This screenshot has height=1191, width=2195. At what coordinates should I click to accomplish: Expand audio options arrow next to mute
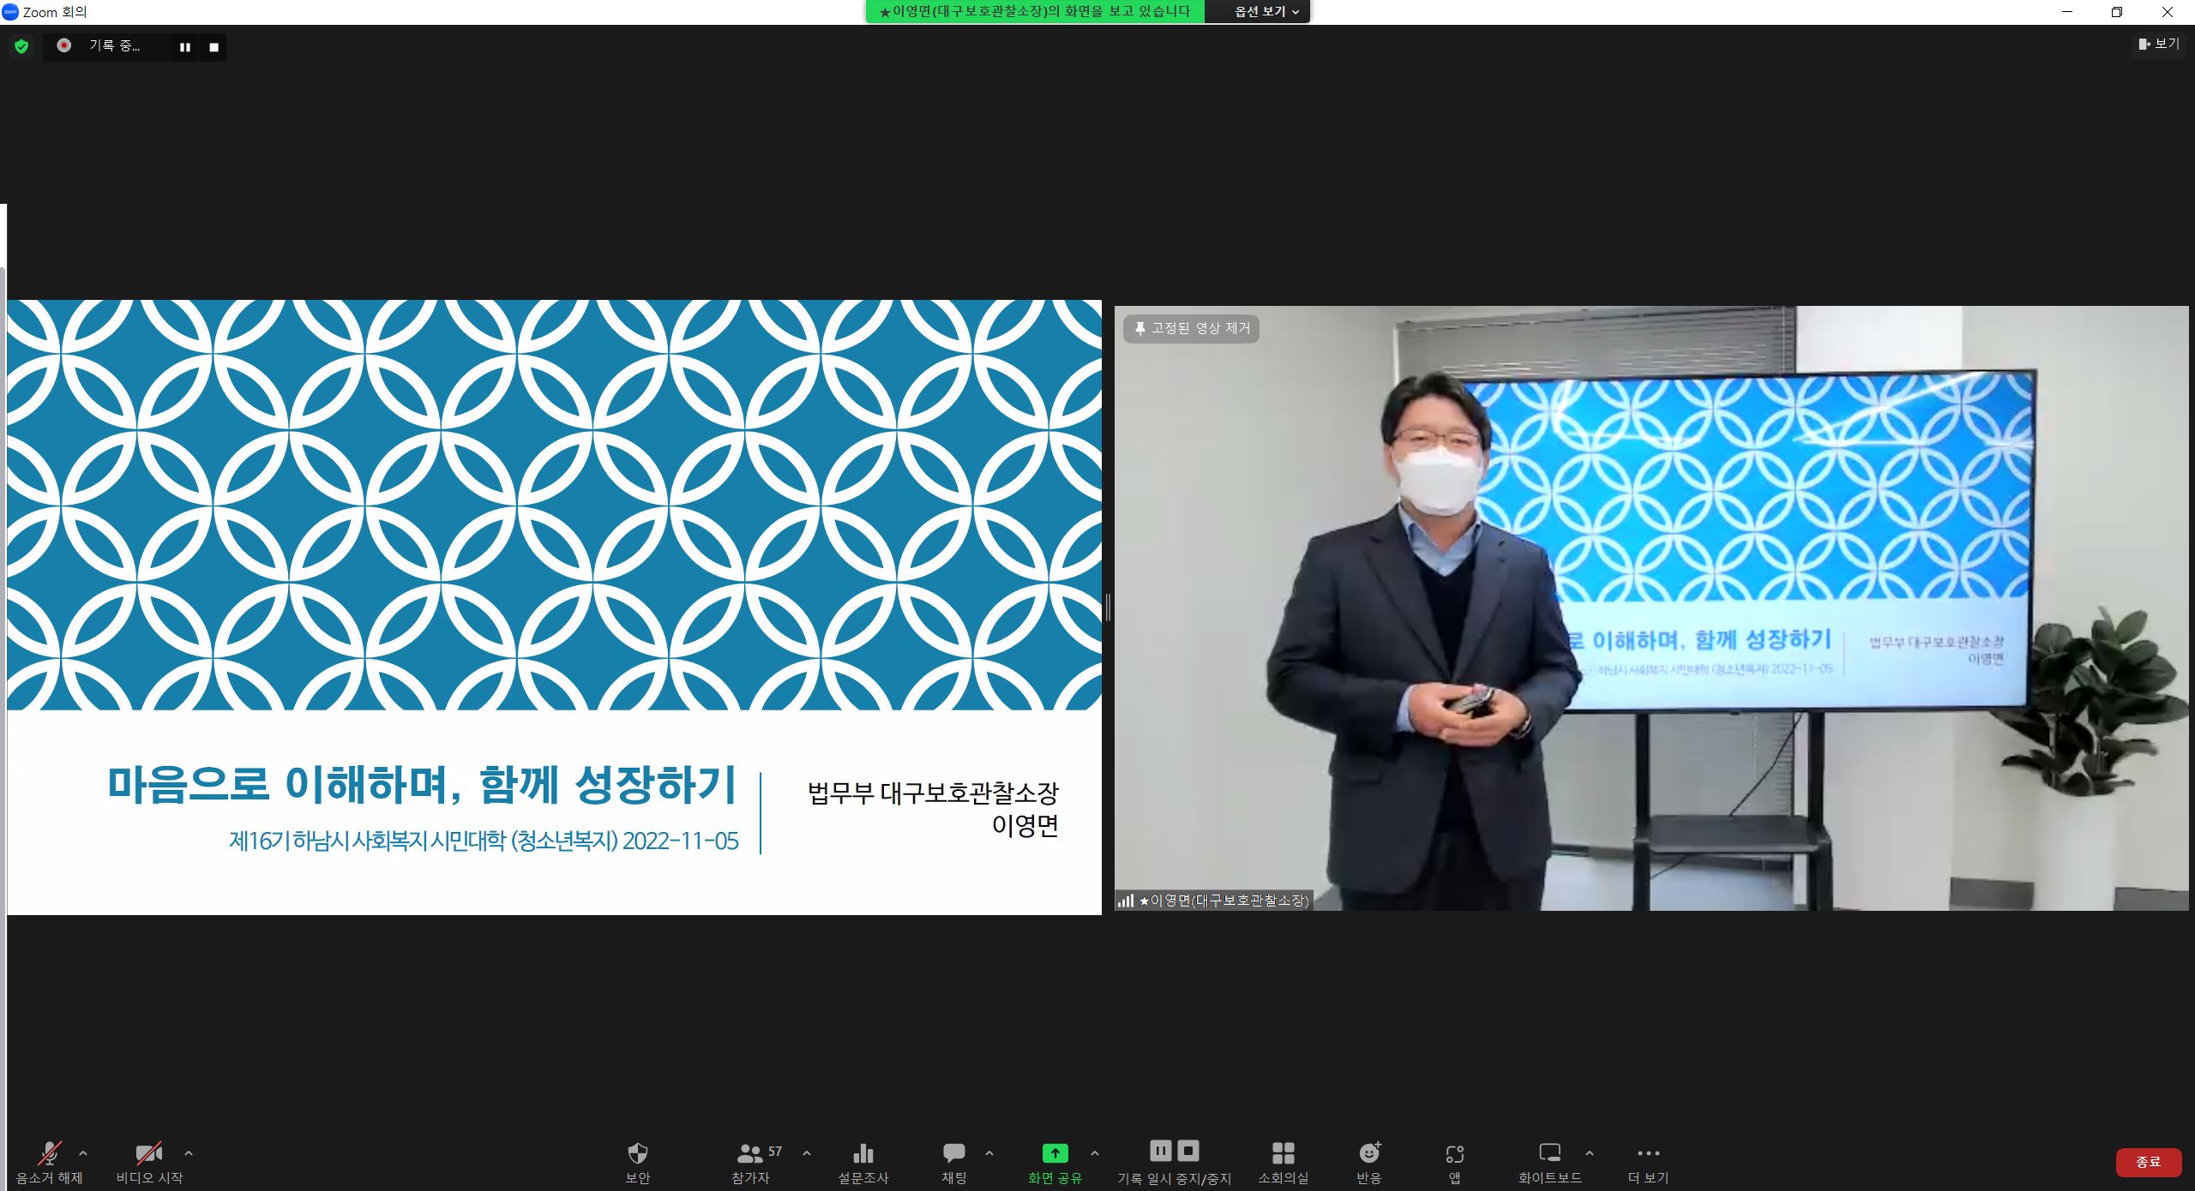(83, 1153)
